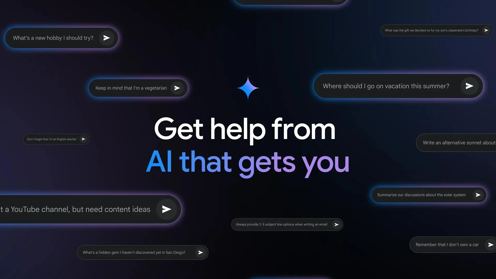Click the arrow on 'YouTube channel content ideas' prompt
Image resolution: width=496 pixels, height=279 pixels.
tap(166, 209)
